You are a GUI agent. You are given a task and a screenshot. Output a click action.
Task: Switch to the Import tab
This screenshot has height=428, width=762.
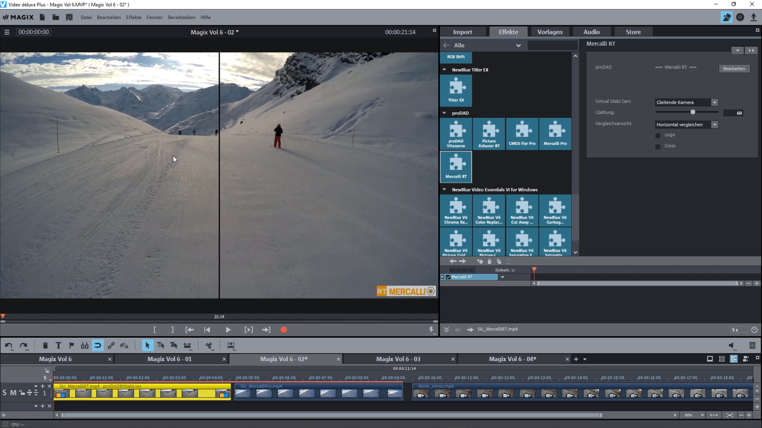point(463,32)
